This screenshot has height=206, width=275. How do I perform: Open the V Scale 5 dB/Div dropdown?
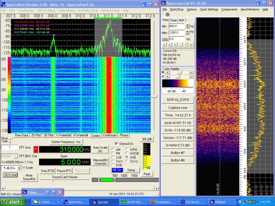(x=19, y=168)
